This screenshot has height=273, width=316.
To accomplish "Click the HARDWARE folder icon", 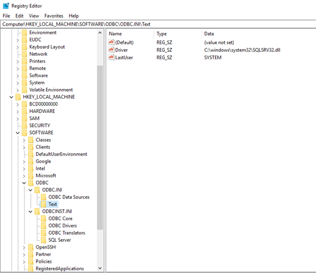I will click(x=25, y=111).
